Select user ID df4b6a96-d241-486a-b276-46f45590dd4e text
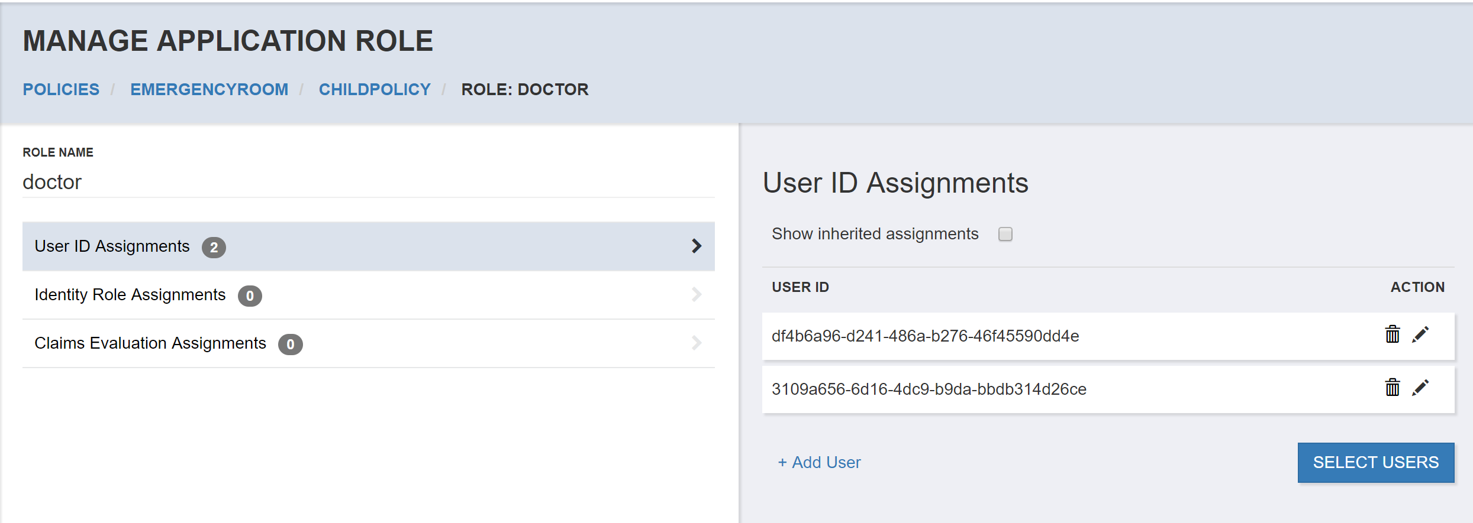1473x523 pixels. pos(926,336)
